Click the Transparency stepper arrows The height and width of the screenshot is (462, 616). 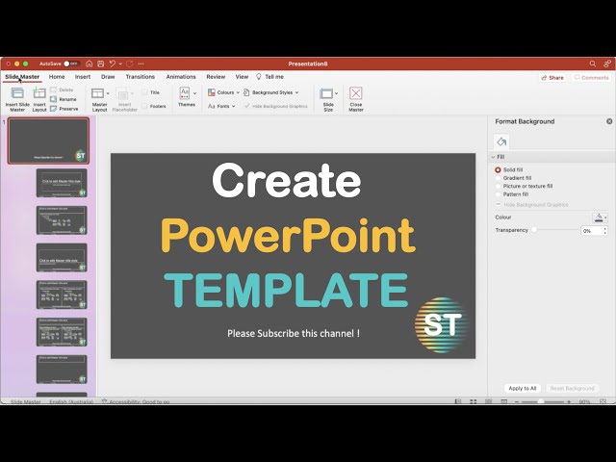605,231
